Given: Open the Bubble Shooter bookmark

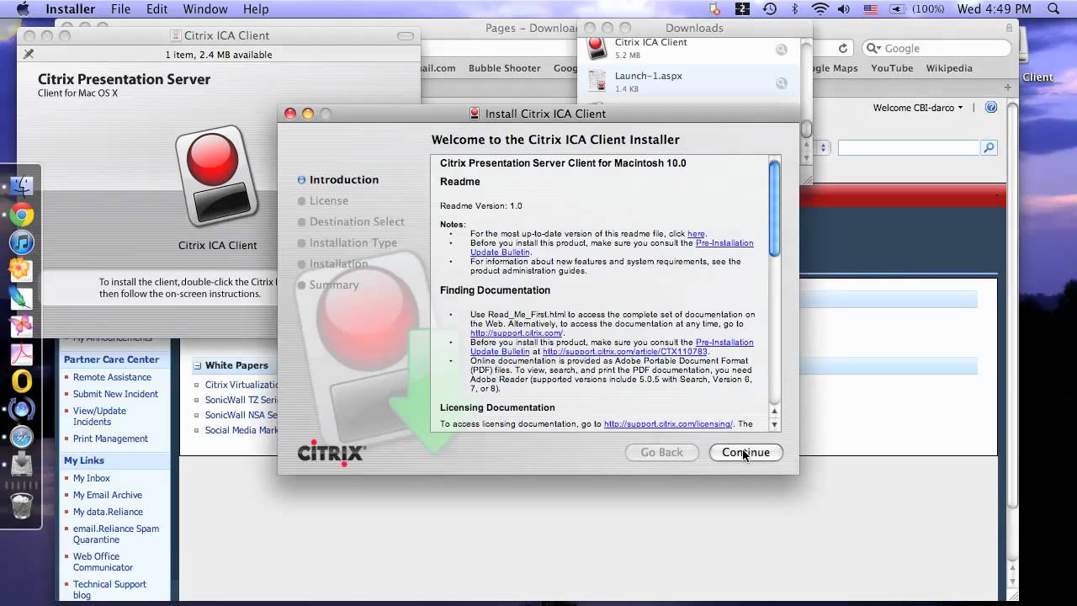Looking at the screenshot, I should 505,68.
